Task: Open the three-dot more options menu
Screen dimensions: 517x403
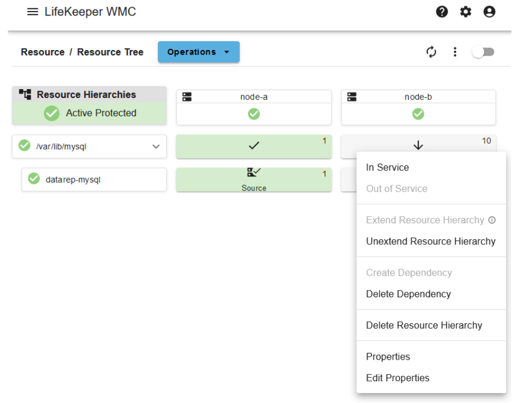Action: [x=455, y=52]
